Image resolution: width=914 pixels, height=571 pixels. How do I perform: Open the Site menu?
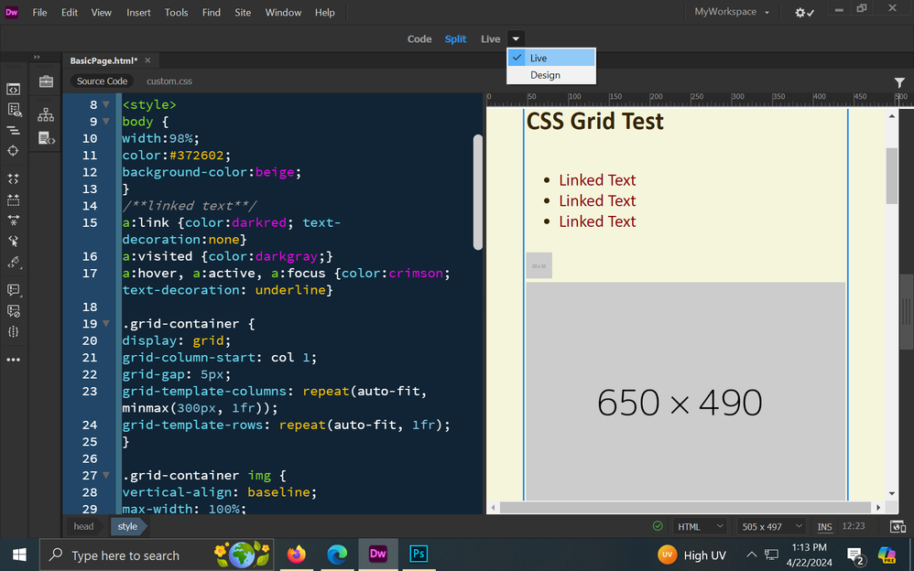pos(243,12)
